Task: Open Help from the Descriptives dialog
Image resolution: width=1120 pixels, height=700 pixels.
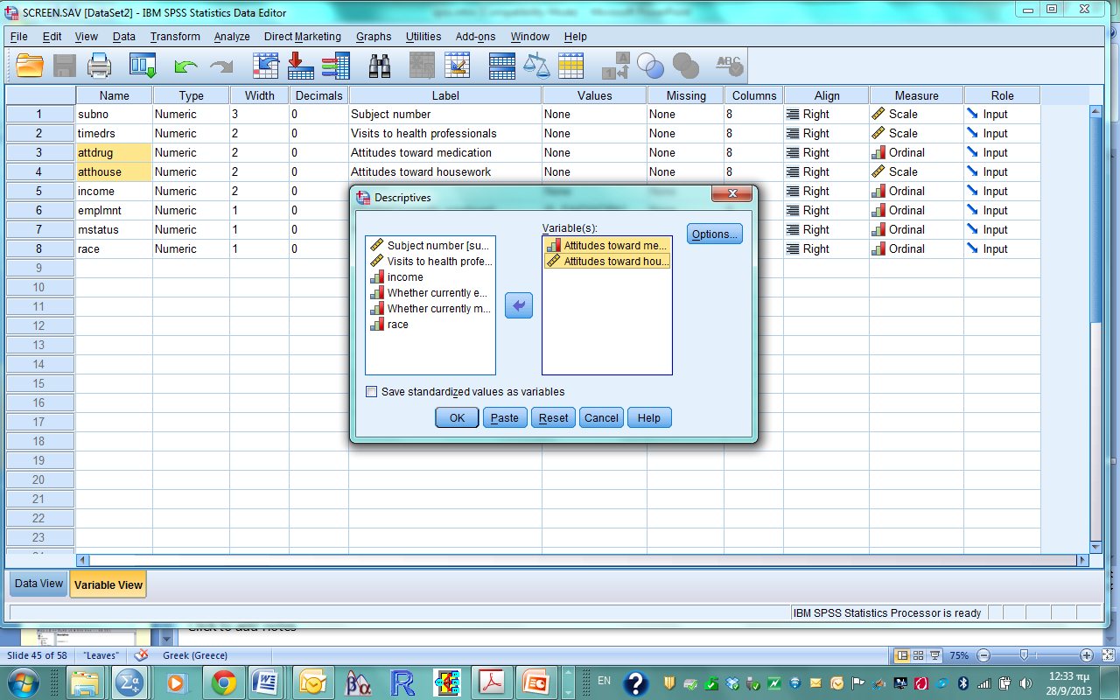Action: click(649, 417)
